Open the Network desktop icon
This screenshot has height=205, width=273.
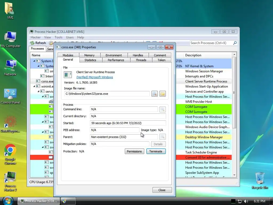click(10, 68)
